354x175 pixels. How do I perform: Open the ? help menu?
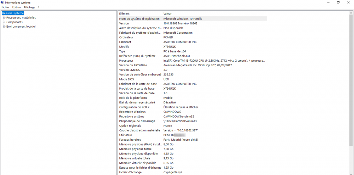coord(39,7)
